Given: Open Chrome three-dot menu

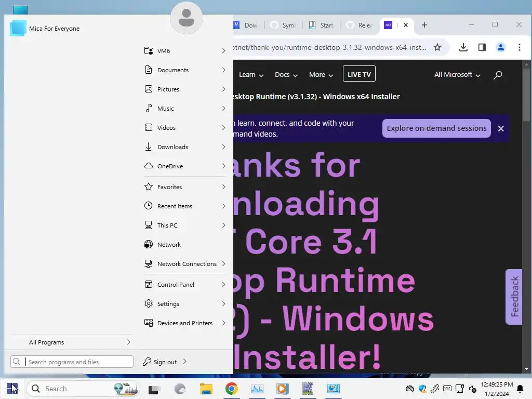Looking at the screenshot, I should point(520,47).
